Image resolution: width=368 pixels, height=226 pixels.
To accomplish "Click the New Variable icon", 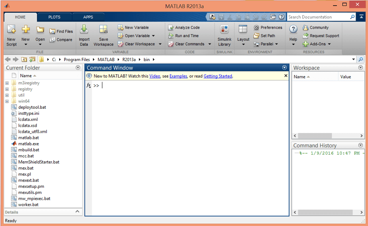I will 120,27.
